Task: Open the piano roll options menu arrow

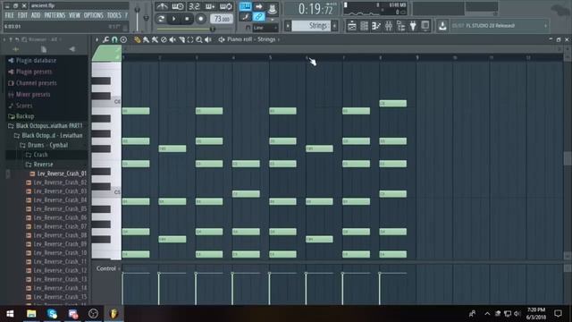Action: 97,39
